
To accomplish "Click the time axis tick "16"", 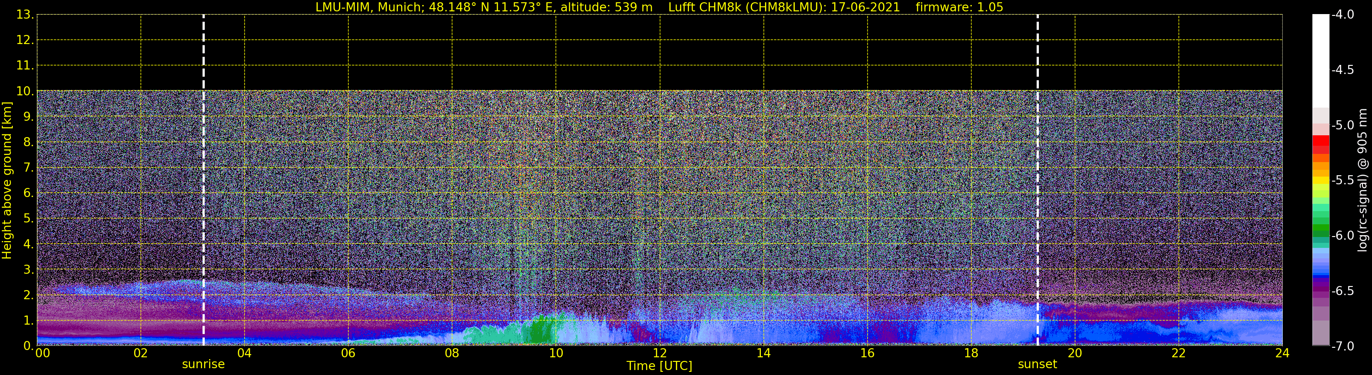I will click(x=868, y=353).
